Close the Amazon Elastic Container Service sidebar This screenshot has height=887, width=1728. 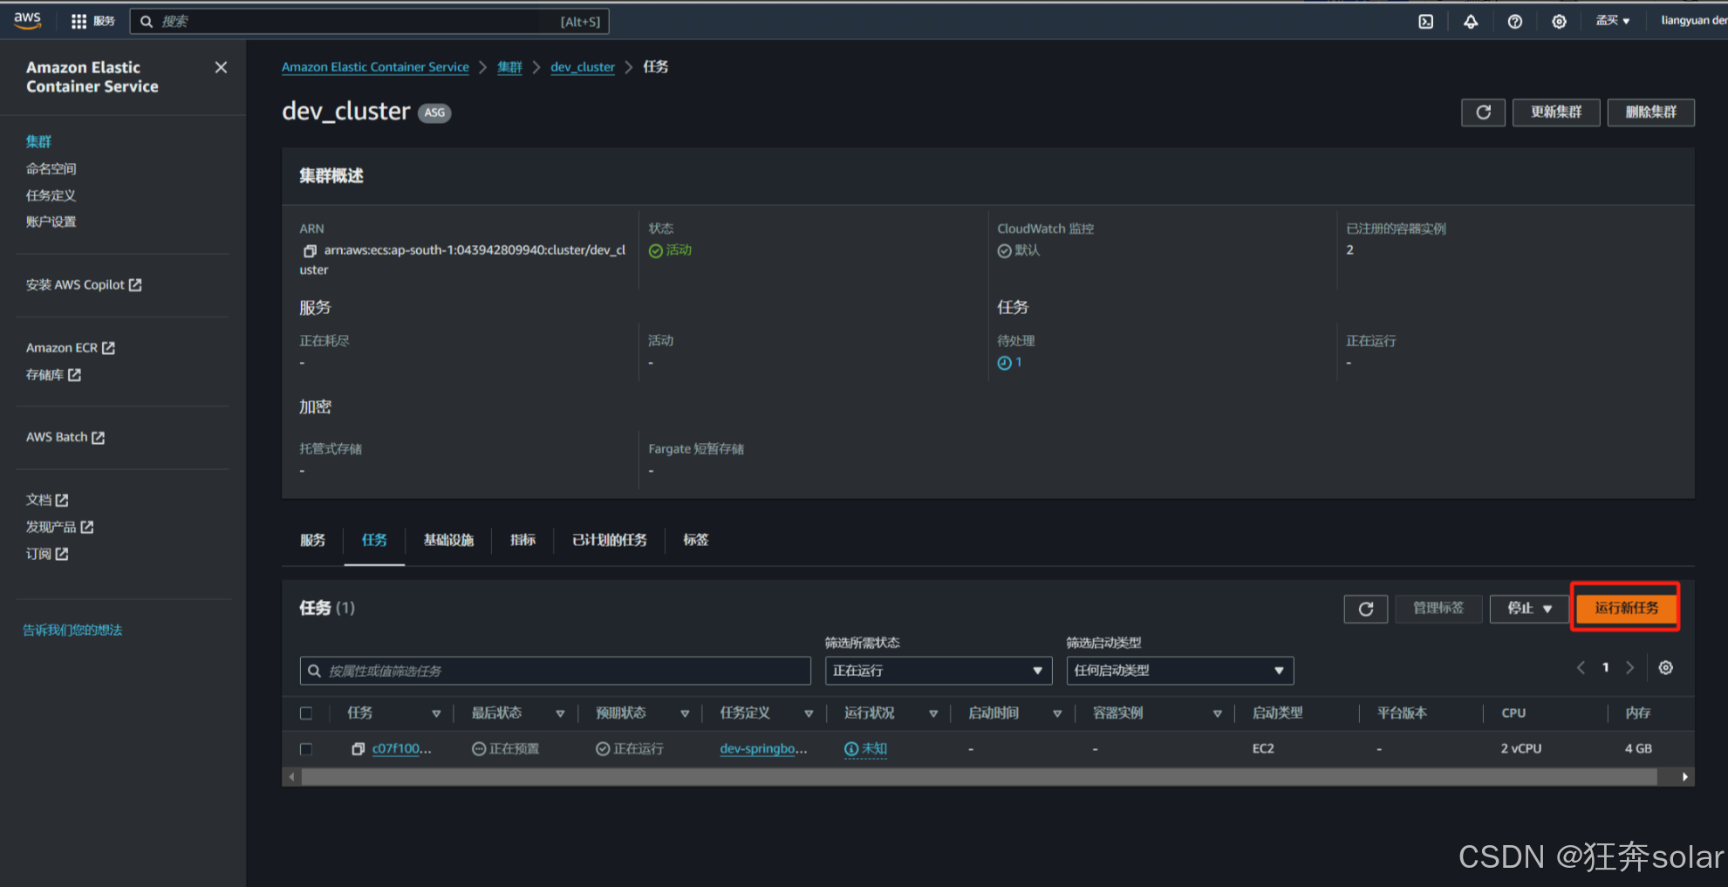pos(221,67)
